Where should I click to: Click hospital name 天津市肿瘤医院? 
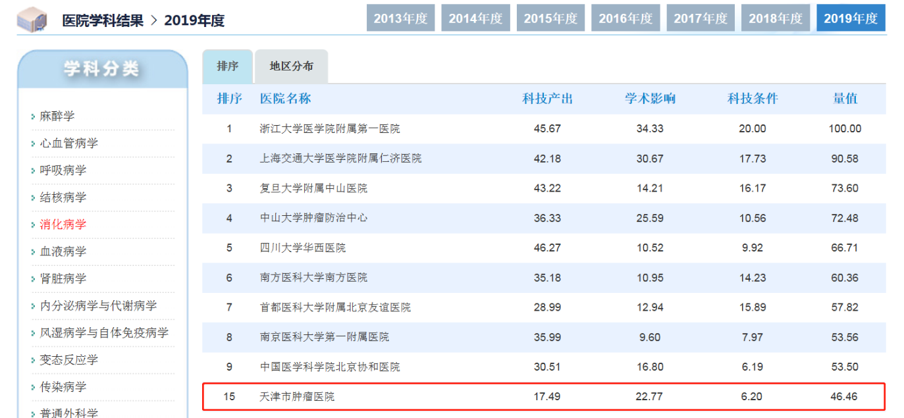pos(298,396)
